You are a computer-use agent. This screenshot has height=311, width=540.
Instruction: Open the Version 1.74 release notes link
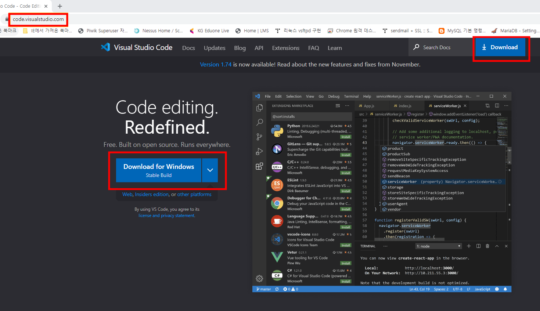[x=216, y=64]
